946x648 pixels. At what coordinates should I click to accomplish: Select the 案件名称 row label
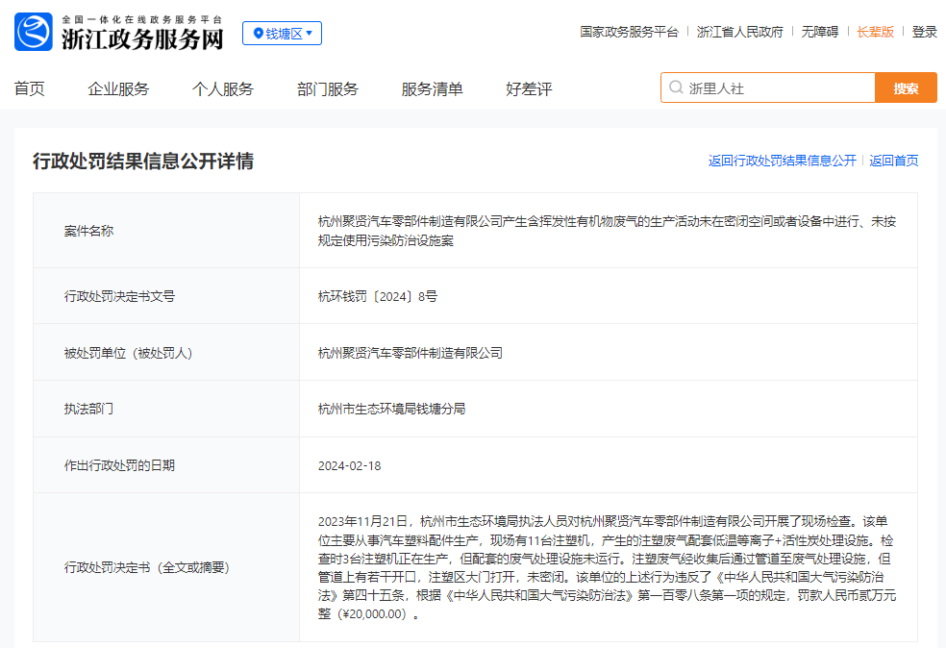(88, 231)
